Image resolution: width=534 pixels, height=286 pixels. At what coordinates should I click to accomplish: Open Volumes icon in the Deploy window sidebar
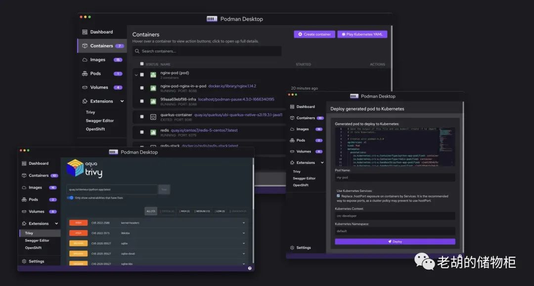(x=292, y=151)
